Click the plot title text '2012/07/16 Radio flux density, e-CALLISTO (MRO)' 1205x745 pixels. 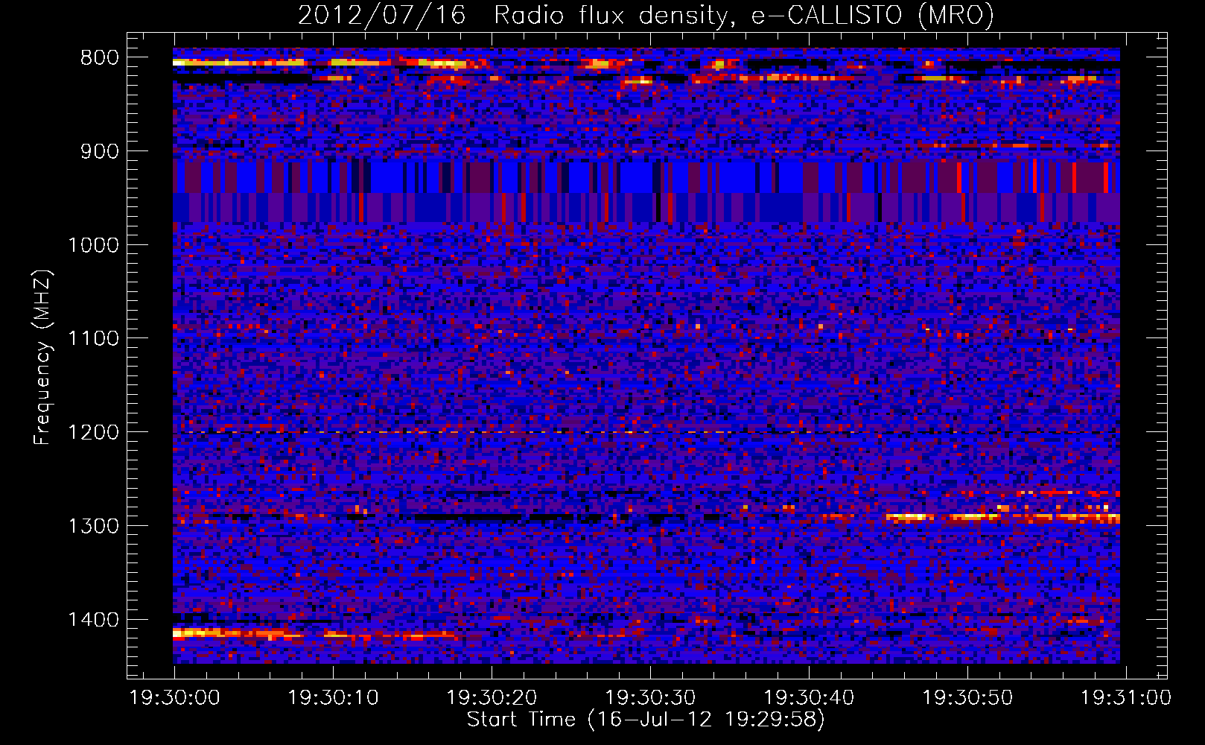point(646,15)
